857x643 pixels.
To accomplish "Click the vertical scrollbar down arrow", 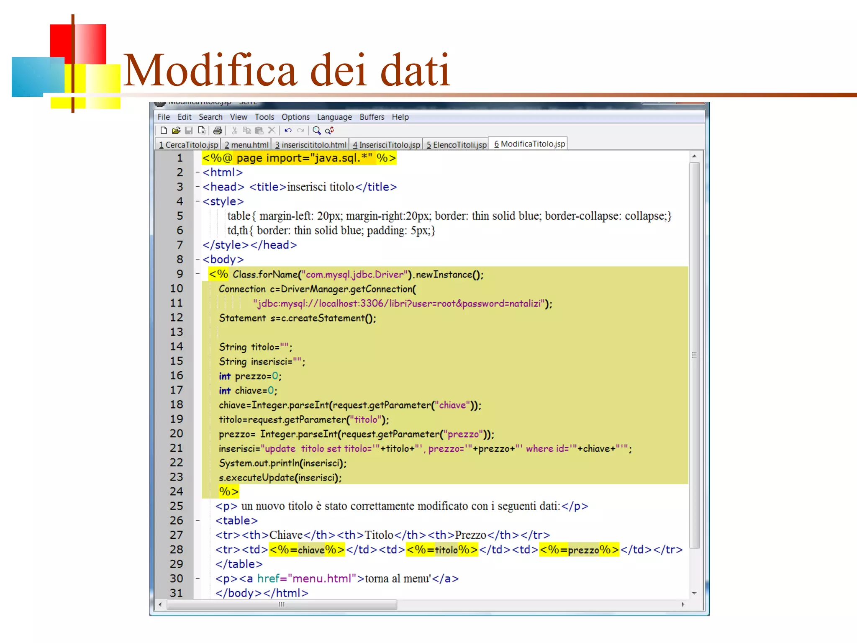I will click(x=694, y=593).
